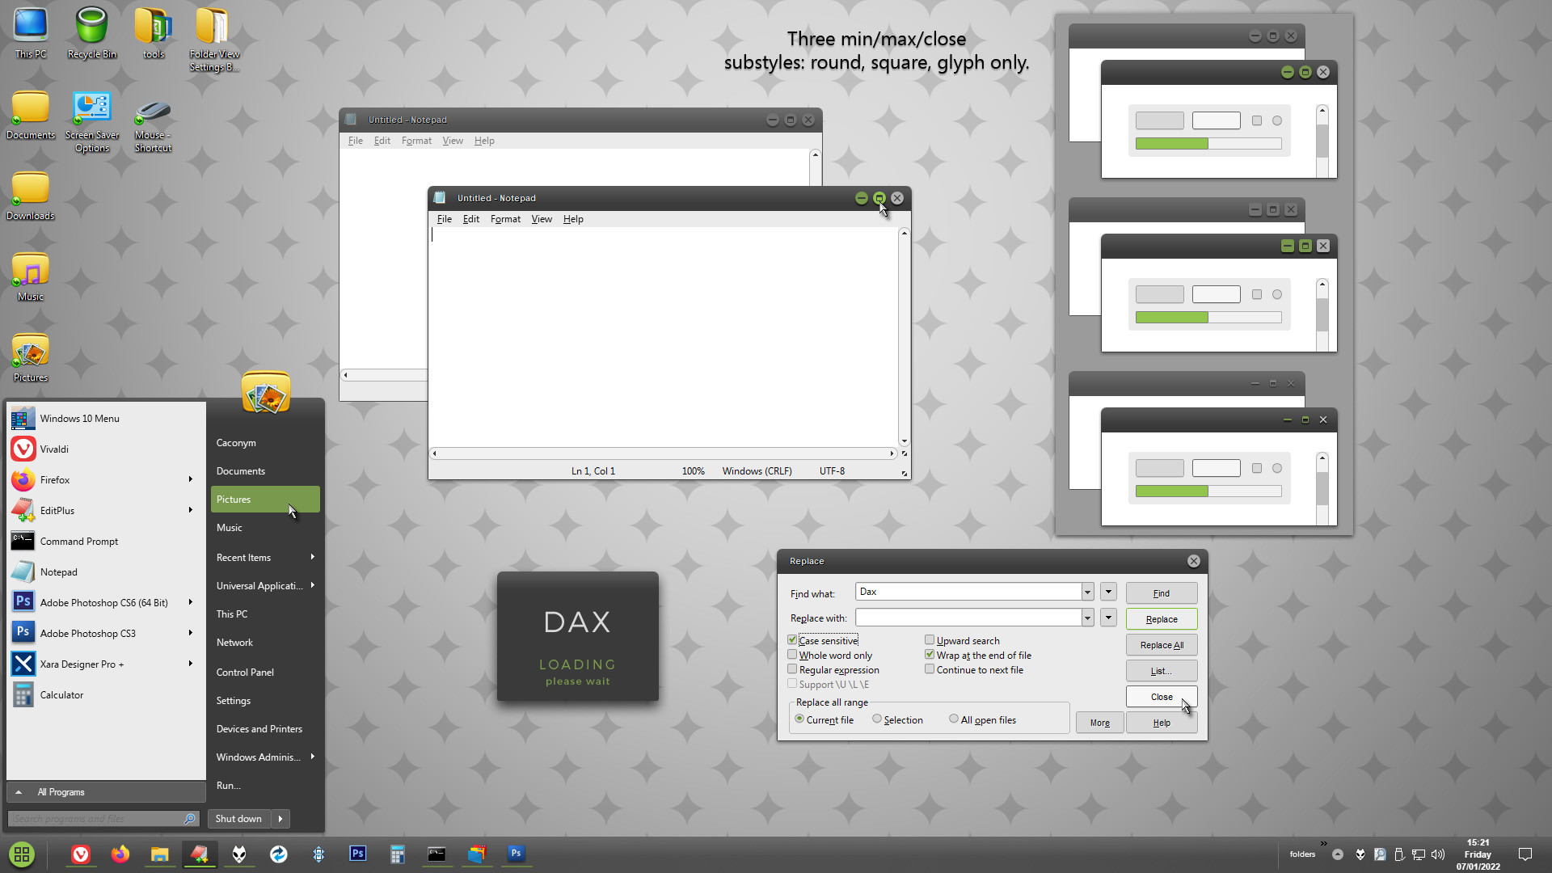
Task: Open the Format menu in the active Notepad
Action: (505, 219)
